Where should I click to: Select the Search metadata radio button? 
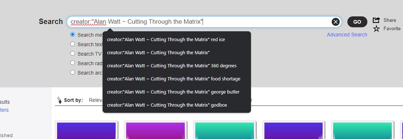pyautogui.click(x=72, y=35)
